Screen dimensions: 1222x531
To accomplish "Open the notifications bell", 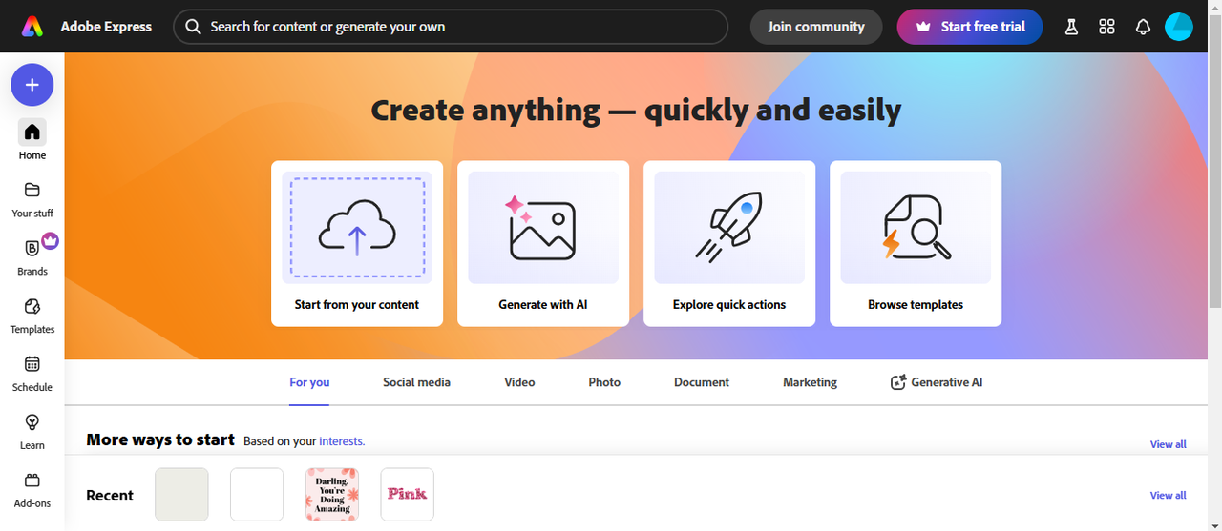I will [1143, 27].
